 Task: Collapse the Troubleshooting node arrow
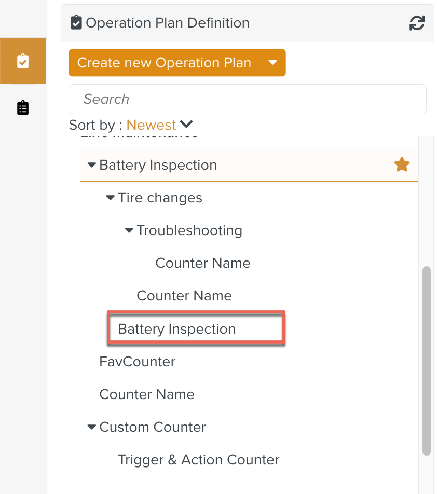point(129,230)
